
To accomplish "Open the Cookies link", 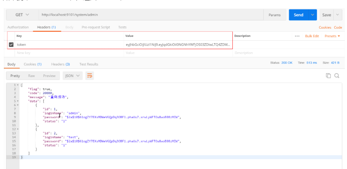I will tap(325, 27).
